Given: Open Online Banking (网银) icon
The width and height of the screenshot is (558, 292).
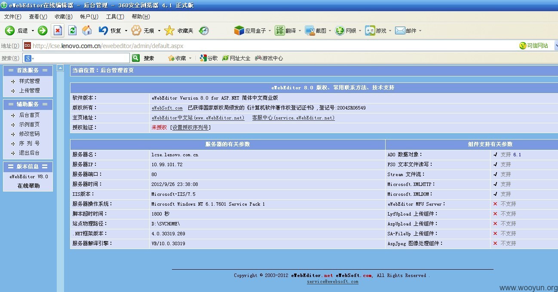Looking at the screenshot, I should point(340,30).
